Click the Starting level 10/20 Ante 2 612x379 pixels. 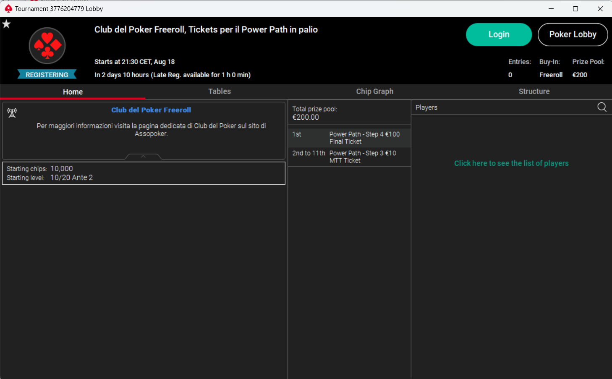click(71, 178)
